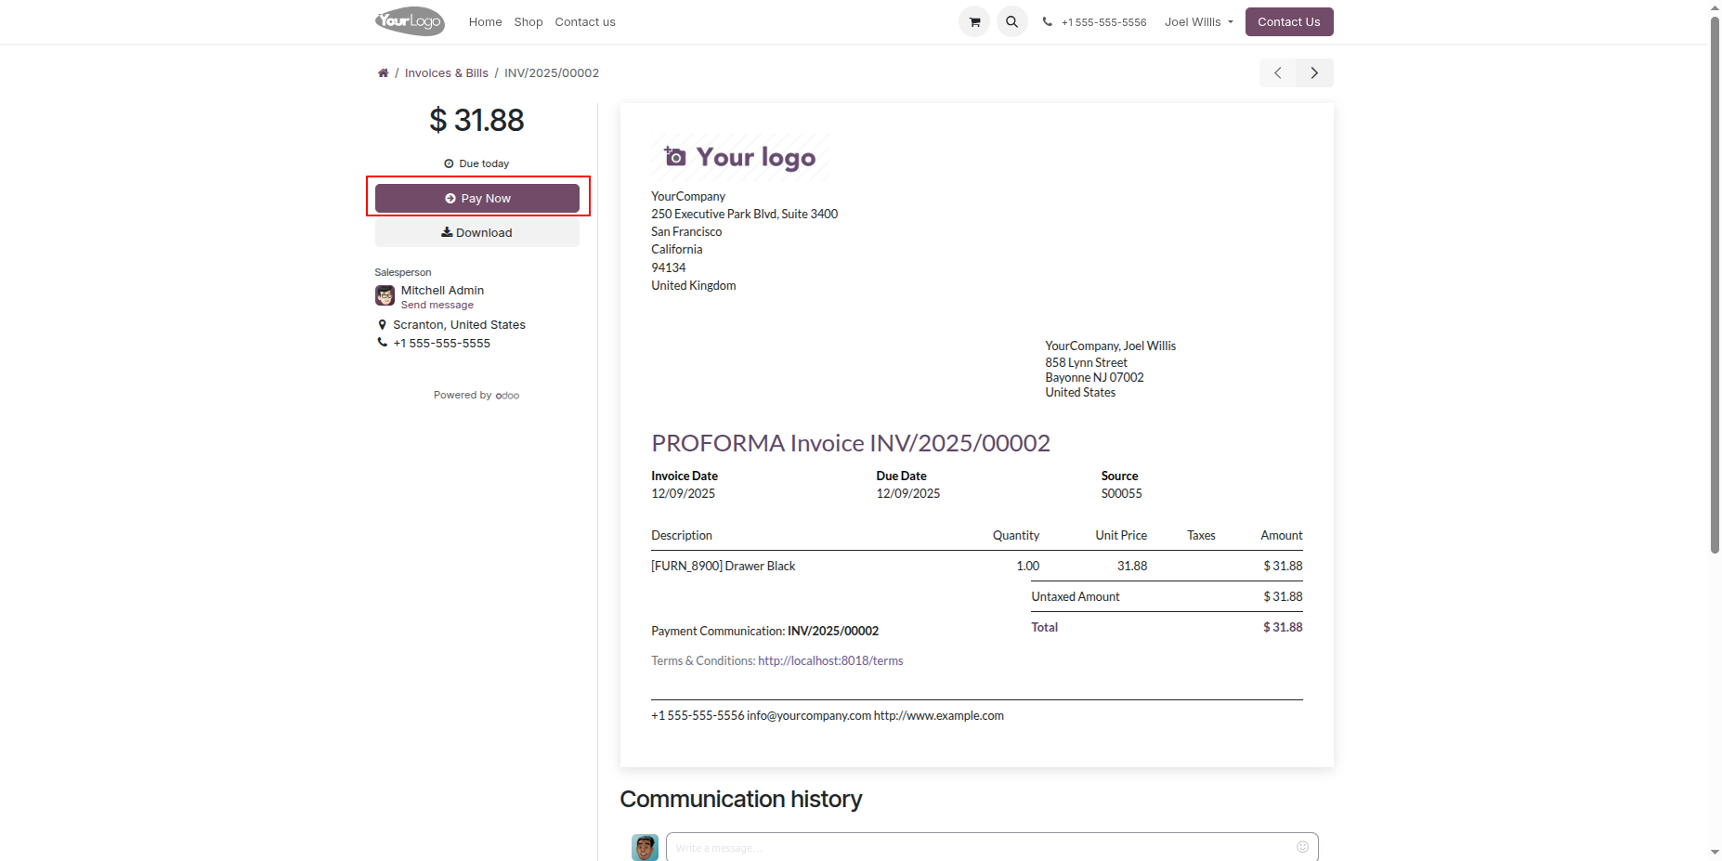Click Send message under salesperson
The image size is (1722, 861).
point(437,305)
